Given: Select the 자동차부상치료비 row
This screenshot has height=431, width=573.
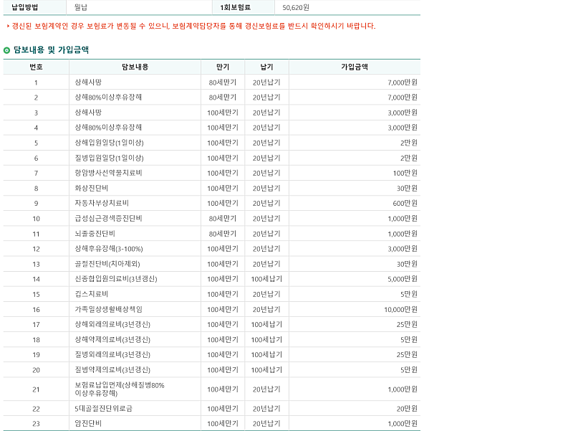Looking at the screenshot, I should point(101,203).
